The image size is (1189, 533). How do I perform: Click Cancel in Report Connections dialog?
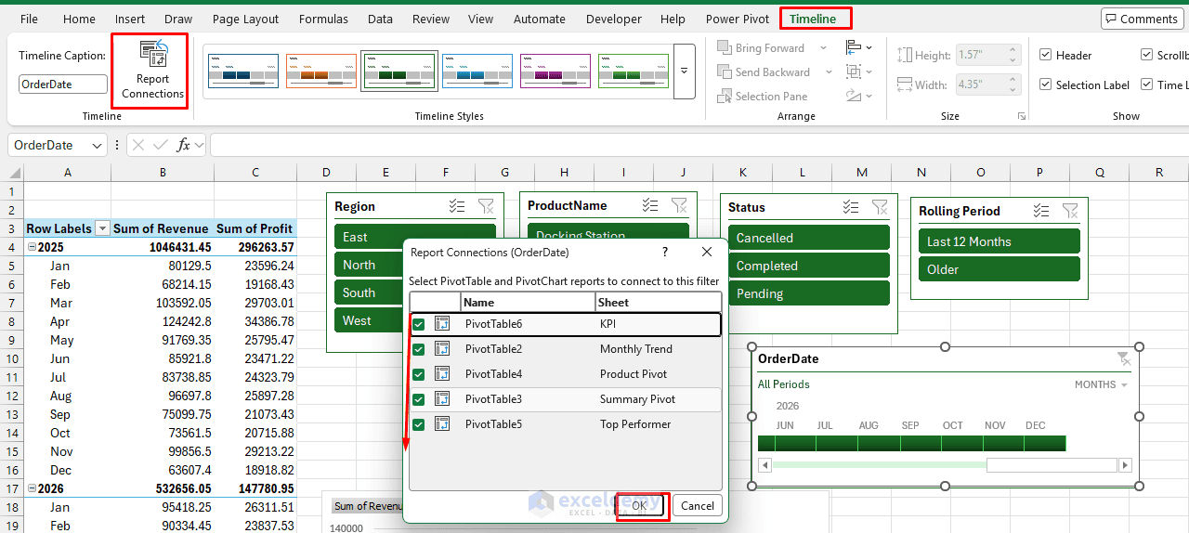[698, 505]
